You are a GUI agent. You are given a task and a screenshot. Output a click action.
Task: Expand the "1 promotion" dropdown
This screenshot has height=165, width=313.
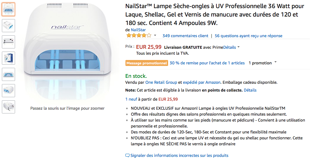275,62
